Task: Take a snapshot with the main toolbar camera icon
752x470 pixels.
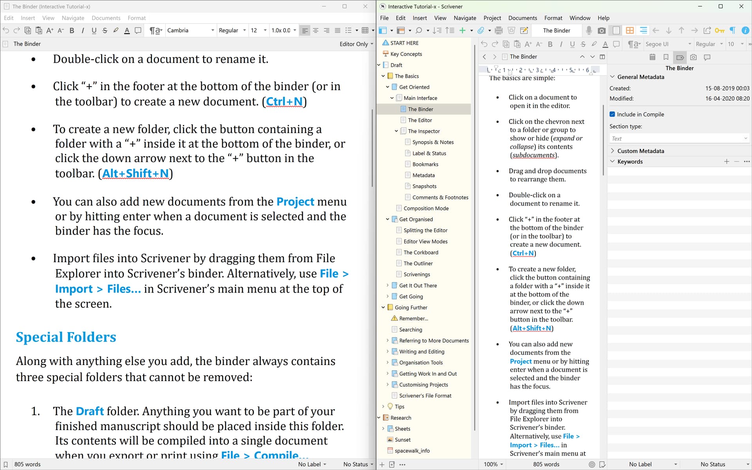Action: (x=602, y=31)
